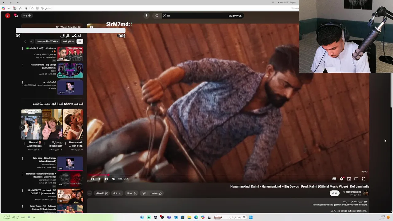Viewport: 393px width, 221px height.
Task: Open Edge Copilot icon in toolbar
Action: 3,8
